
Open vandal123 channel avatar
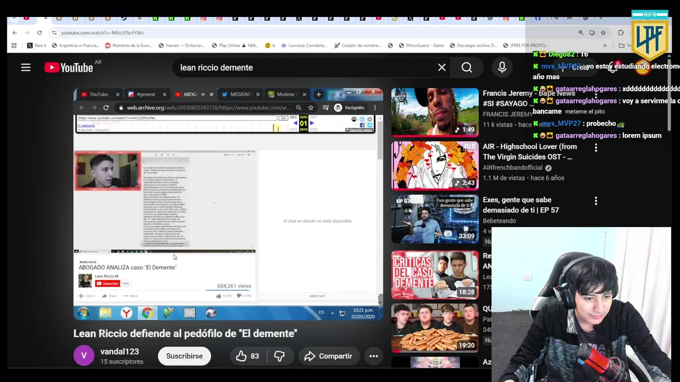(x=83, y=355)
